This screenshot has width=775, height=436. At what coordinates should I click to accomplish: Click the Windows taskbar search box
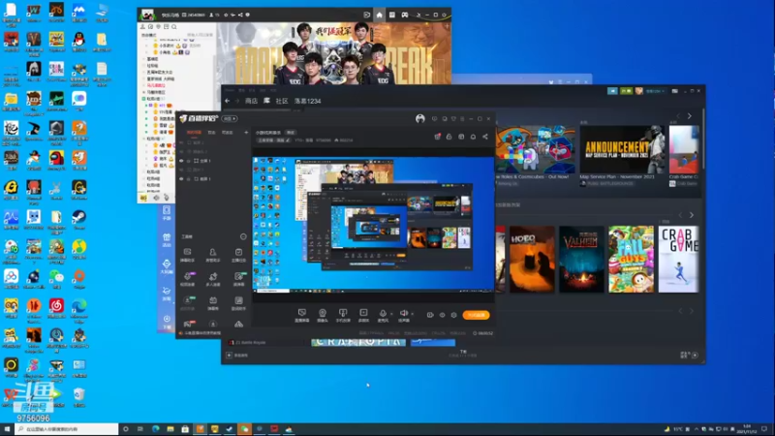click(x=66, y=429)
